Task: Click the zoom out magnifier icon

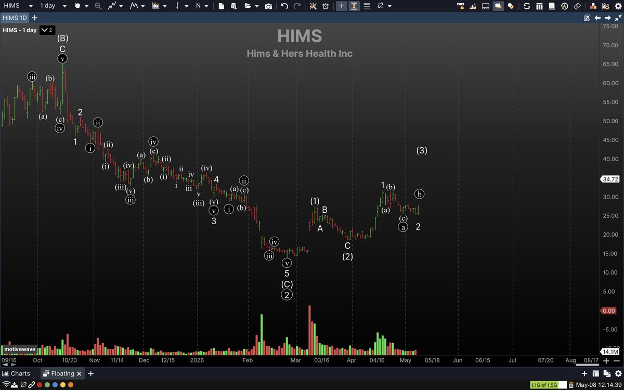Action: pyautogui.click(x=98, y=6)
